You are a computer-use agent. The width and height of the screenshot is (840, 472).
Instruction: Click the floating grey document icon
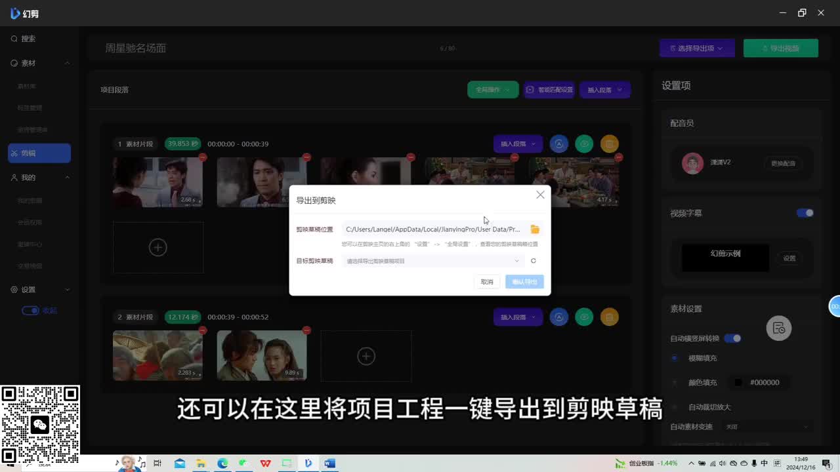click(779, 328)
